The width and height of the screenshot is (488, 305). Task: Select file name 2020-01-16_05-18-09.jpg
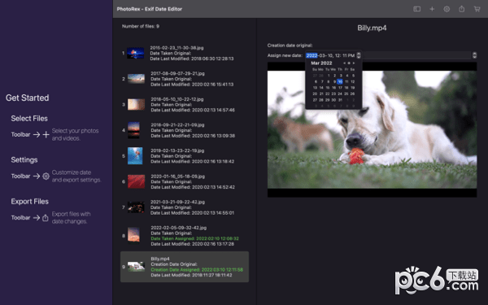click(x=177, y=176)
